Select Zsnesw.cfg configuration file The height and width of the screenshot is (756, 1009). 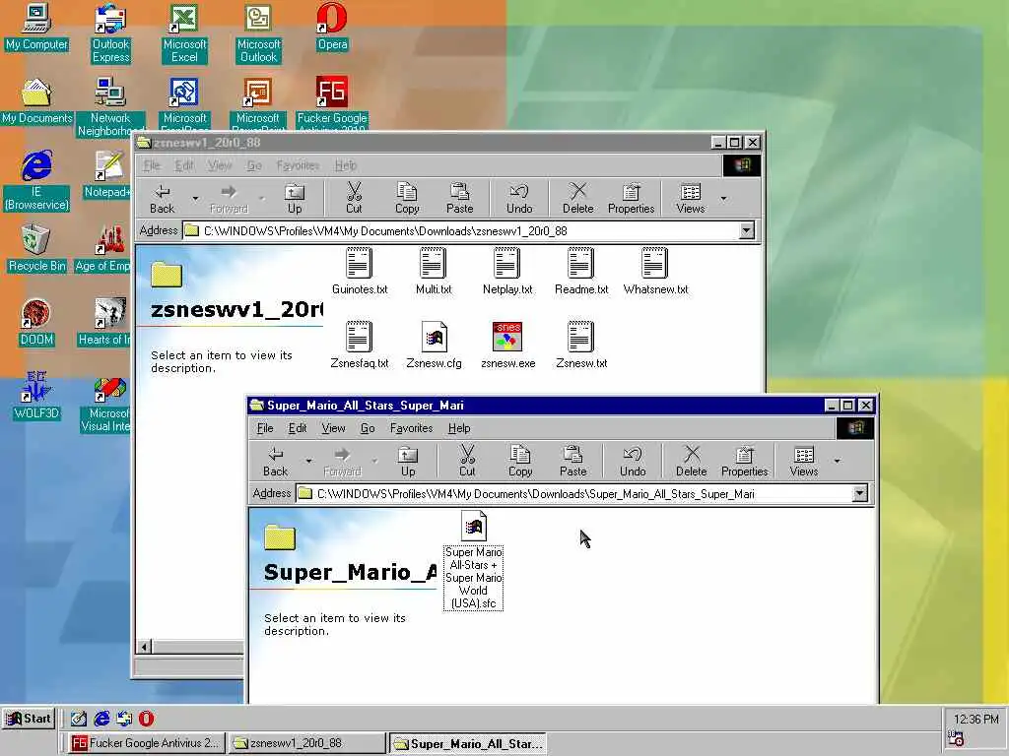[434, 346]
